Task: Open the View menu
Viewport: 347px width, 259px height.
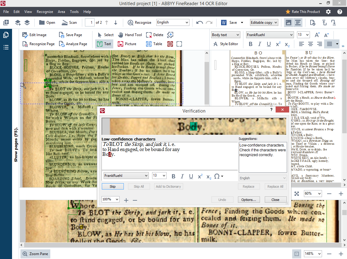Action: (28, 12)
